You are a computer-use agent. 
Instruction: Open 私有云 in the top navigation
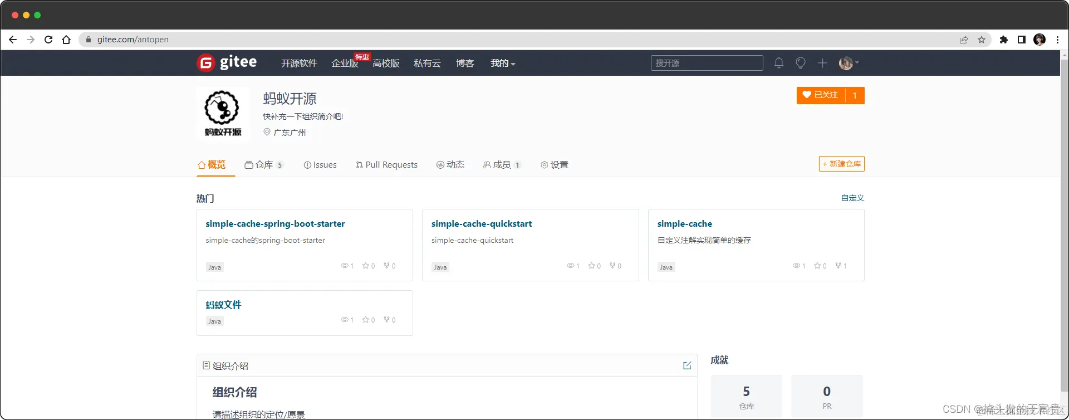[427, 64]
